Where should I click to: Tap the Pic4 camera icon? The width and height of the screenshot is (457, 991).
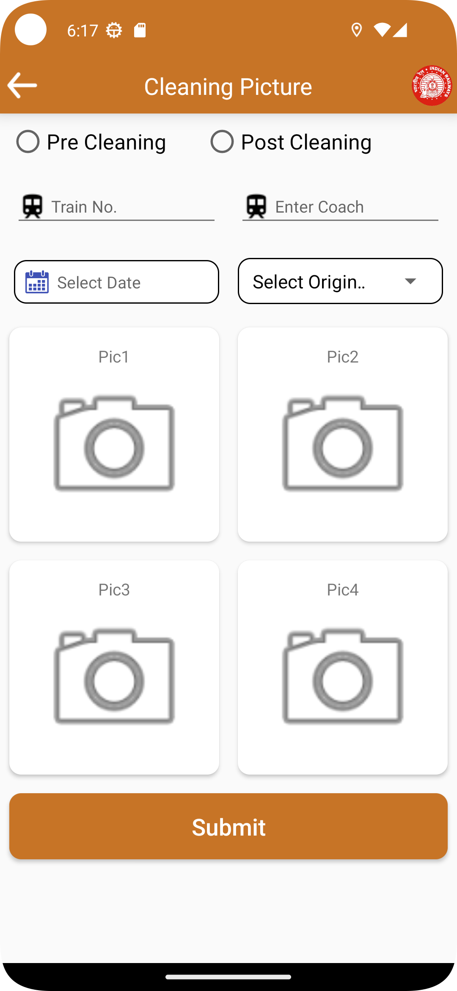343,676
